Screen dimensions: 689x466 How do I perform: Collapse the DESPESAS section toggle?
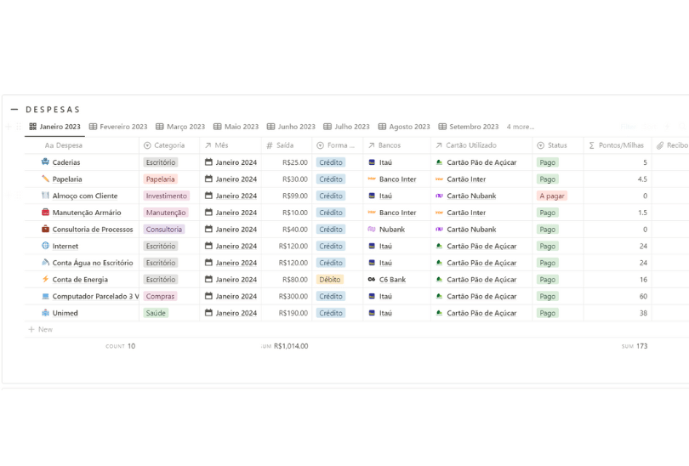pyautogui.click(x=14, y=110)
